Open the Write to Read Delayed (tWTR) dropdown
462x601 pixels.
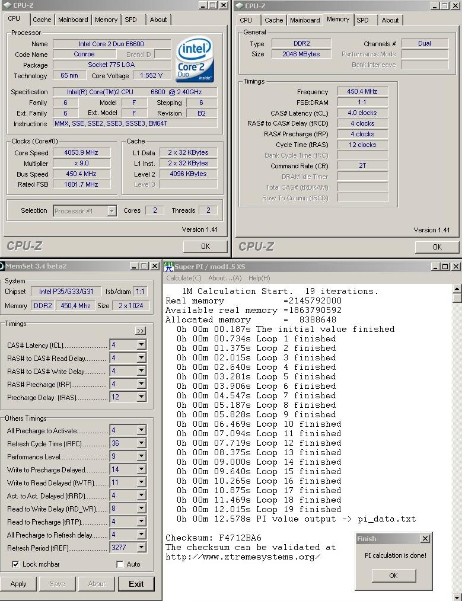[142, 482]
